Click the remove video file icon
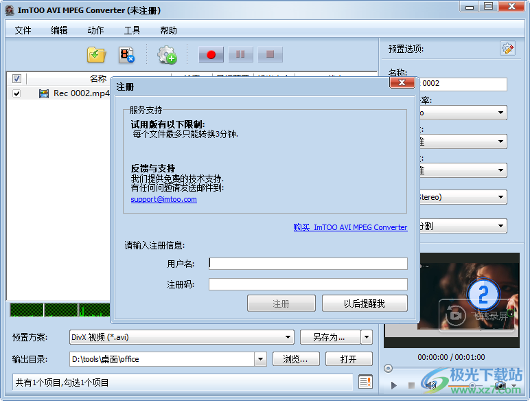 127,55
